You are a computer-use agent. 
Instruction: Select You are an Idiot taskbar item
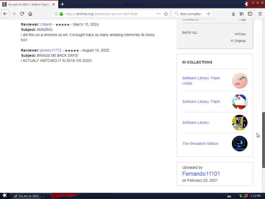(x=31, y=196)
